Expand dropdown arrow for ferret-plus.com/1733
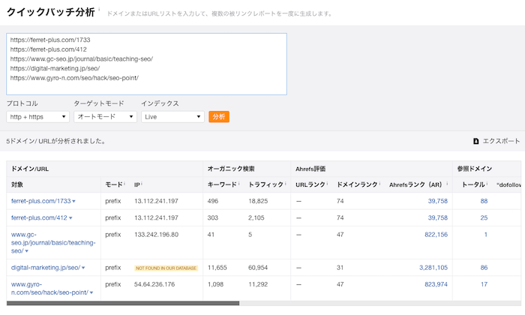This screenshot has height=315, width=525. pyautogui.click(x=74, y=202)
